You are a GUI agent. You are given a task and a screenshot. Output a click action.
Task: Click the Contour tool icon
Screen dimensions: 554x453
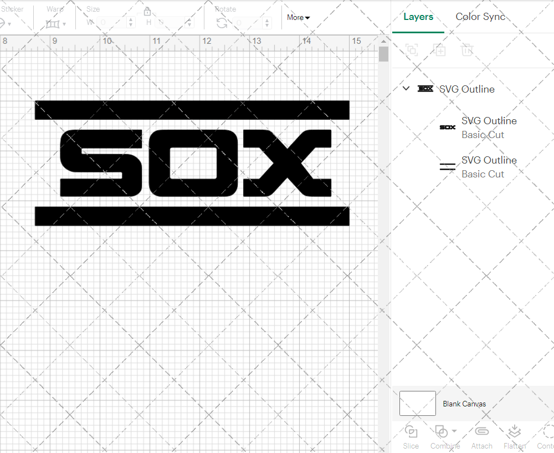(548, 431)
